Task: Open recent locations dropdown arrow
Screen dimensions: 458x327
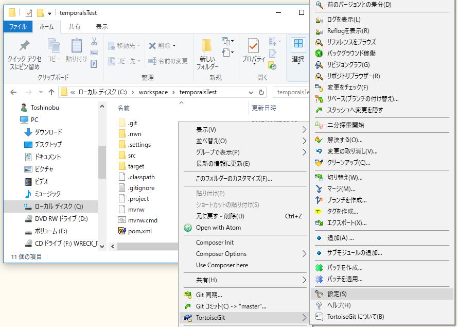Action: [41, 92]
